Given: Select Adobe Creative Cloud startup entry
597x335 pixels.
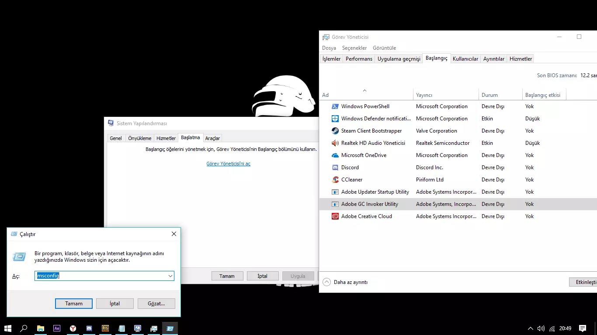Looking at the screenshot, I should pos(366,216).
